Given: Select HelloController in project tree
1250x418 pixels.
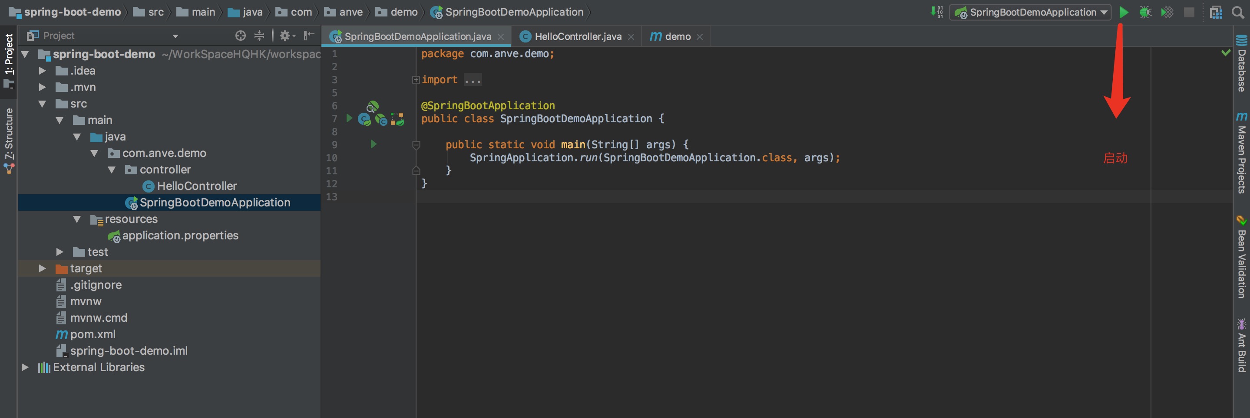Looking at the screenshot, I should [x=190, y=186].
